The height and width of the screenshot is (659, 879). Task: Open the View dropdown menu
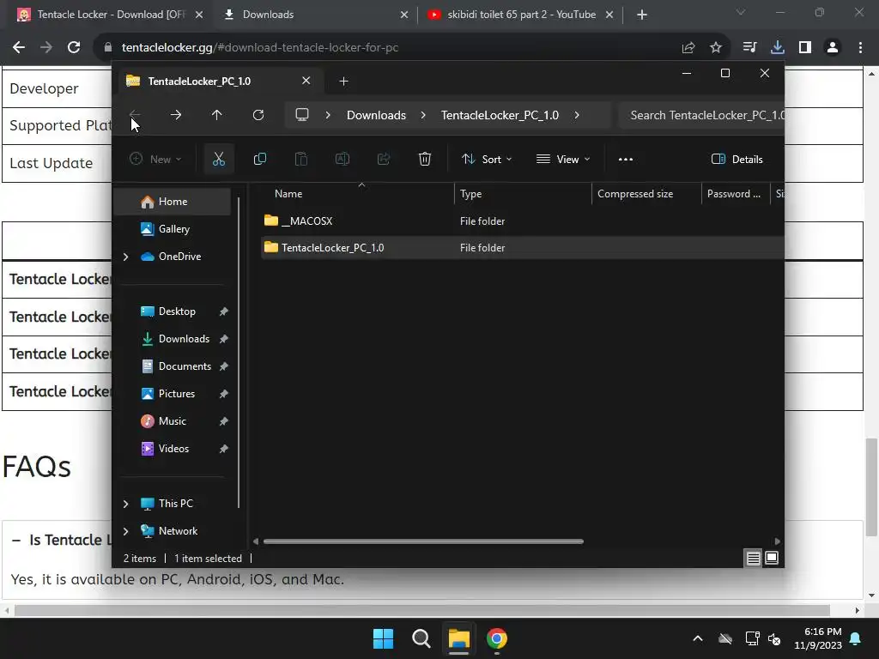[x=563, y=159]
